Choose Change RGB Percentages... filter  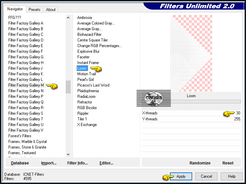pyautogui.click(x=100, y=46)
